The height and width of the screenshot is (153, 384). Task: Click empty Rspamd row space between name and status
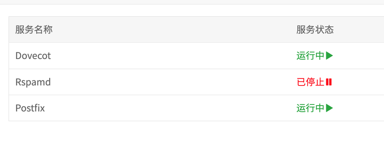(x=171, y=82)
